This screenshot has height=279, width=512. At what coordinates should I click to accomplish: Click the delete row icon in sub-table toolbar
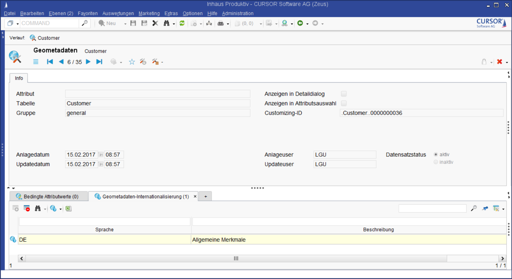click(27, 208)
